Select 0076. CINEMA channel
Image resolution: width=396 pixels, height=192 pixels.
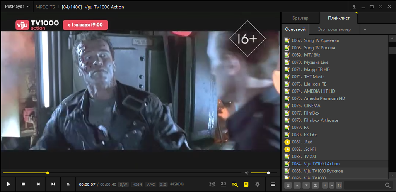point(335,106)
